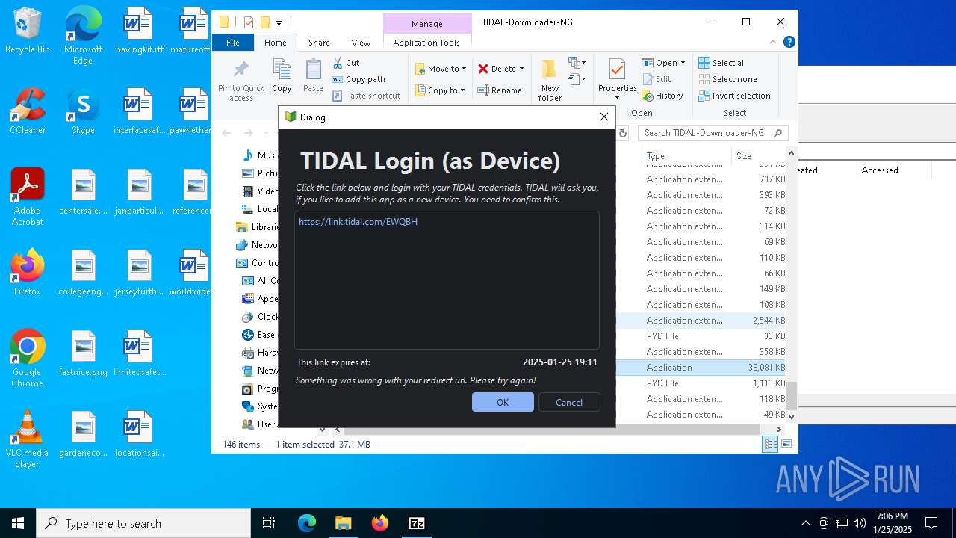
Task: Refresh the Explorer folder view
Action: point(623,133)
